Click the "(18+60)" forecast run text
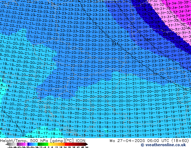This screenshot has height=148, width=191. 180,141
